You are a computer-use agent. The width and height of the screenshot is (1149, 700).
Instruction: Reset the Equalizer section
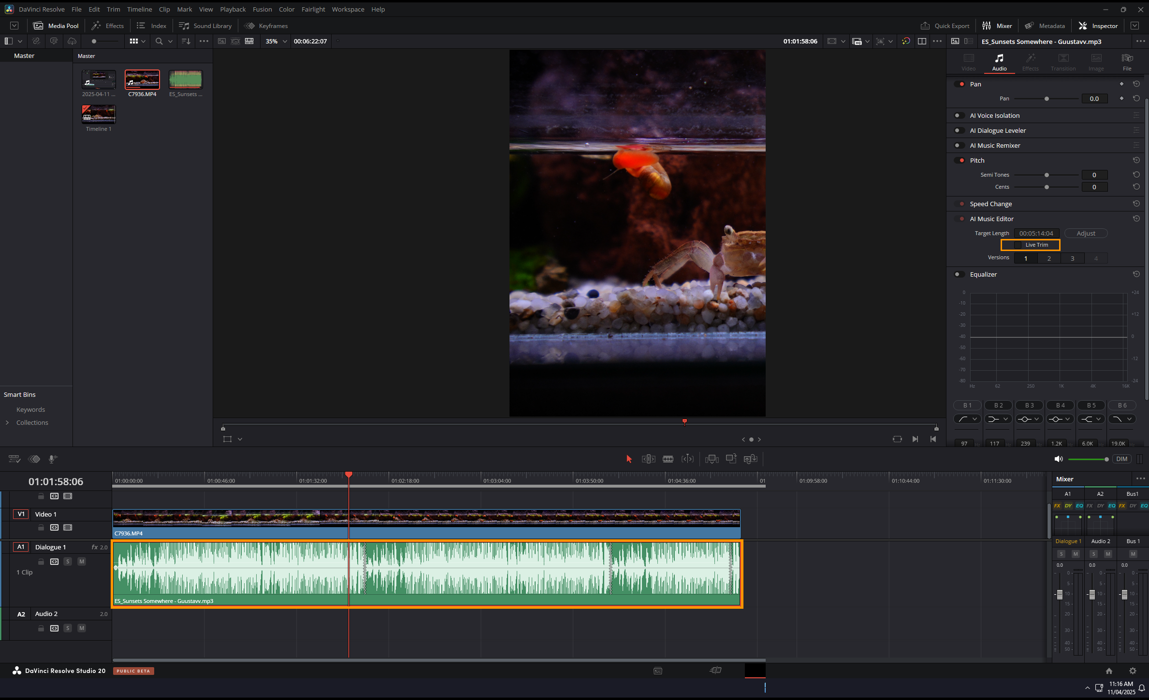(x=1136, y=274)
